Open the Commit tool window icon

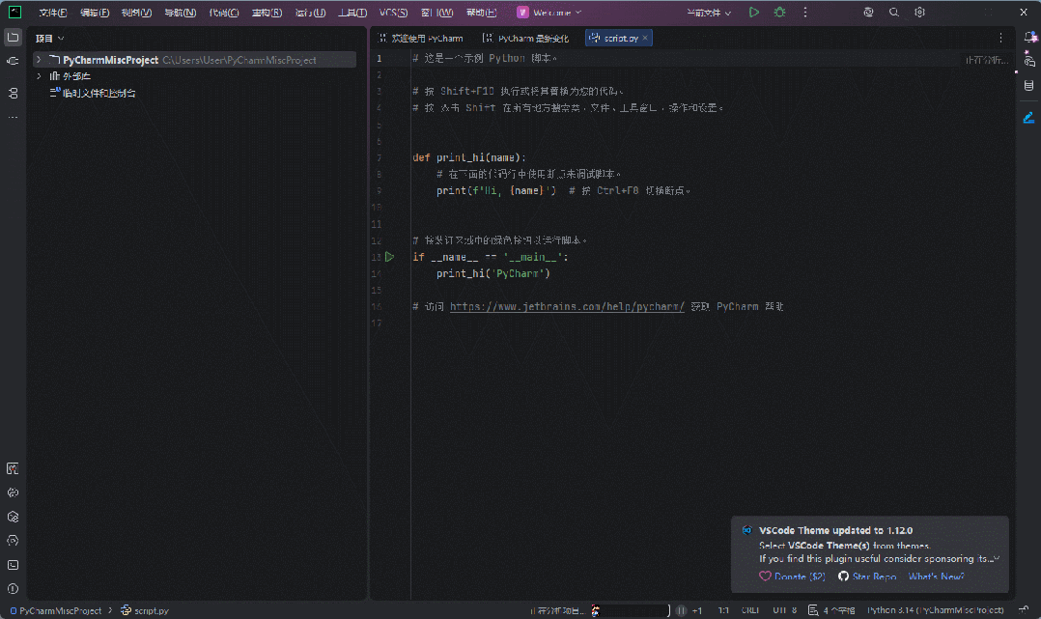(x=13, y=61)
